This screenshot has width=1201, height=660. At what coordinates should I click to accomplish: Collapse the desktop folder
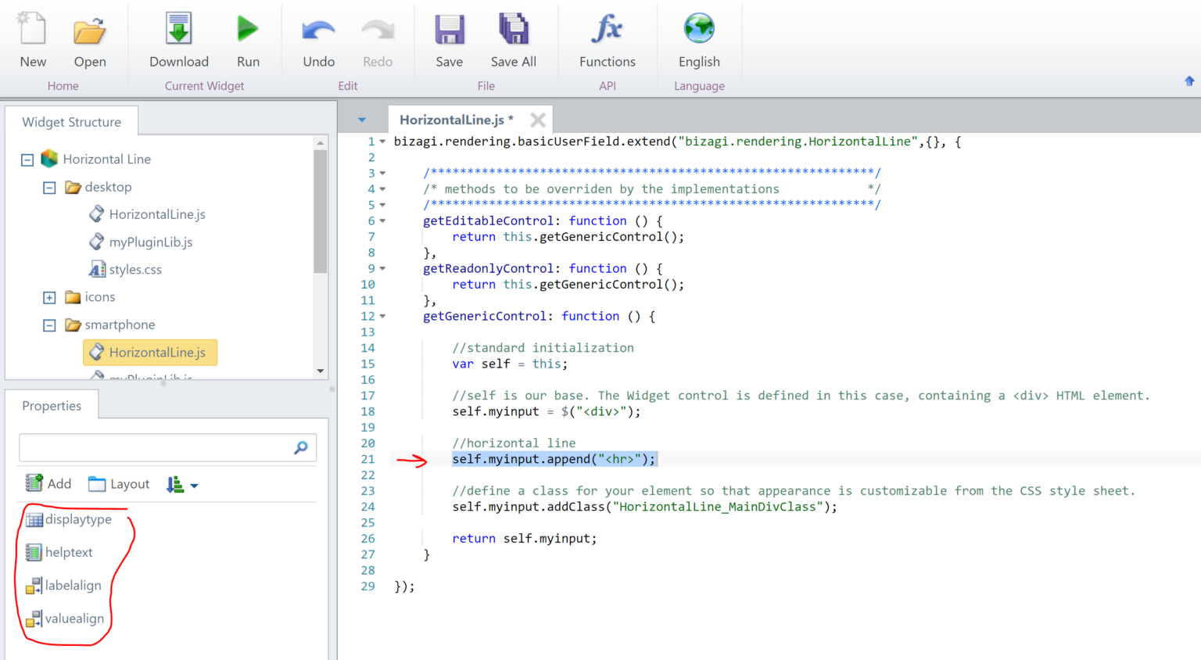pyautogui.click(x=49, y=188)
